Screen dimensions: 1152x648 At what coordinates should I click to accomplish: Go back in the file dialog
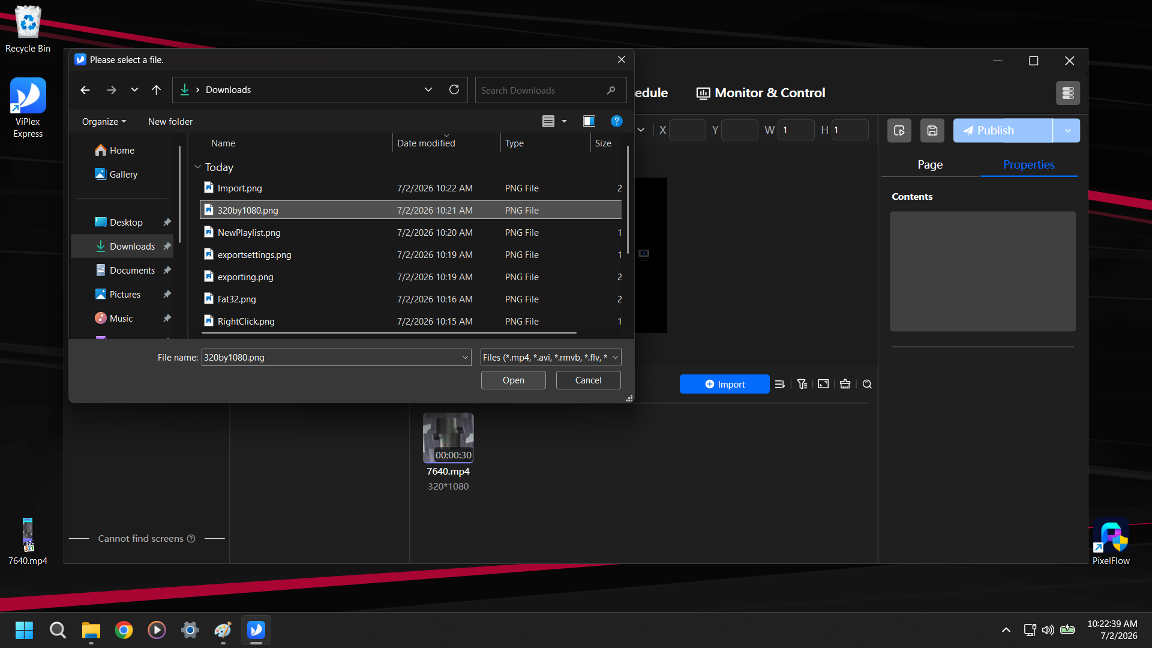tap(85, 90)
